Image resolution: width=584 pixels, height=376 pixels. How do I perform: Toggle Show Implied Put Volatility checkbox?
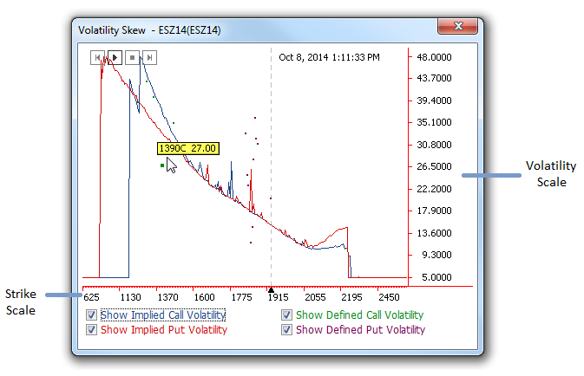tap(92, 329)
